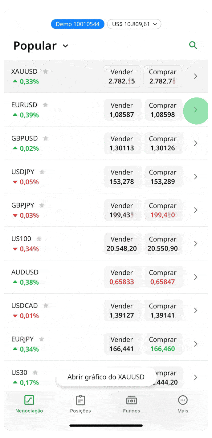This screenshot has width=212, height=438.
Task: Open EURUSD row chevron
Action: (x=195, y=110)
